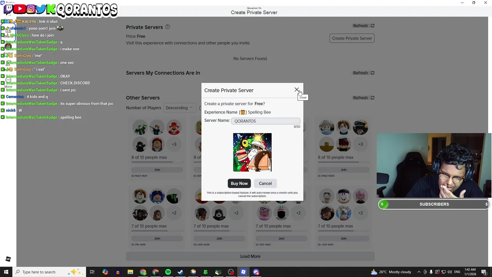This screenshot has height=277, width=492.
Task: Open File Explorer from the taskbar
Action: 130,272
